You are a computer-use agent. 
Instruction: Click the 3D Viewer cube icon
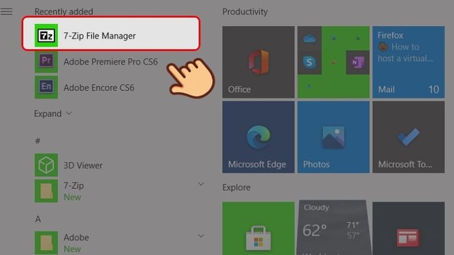click(x=46, y=165)
